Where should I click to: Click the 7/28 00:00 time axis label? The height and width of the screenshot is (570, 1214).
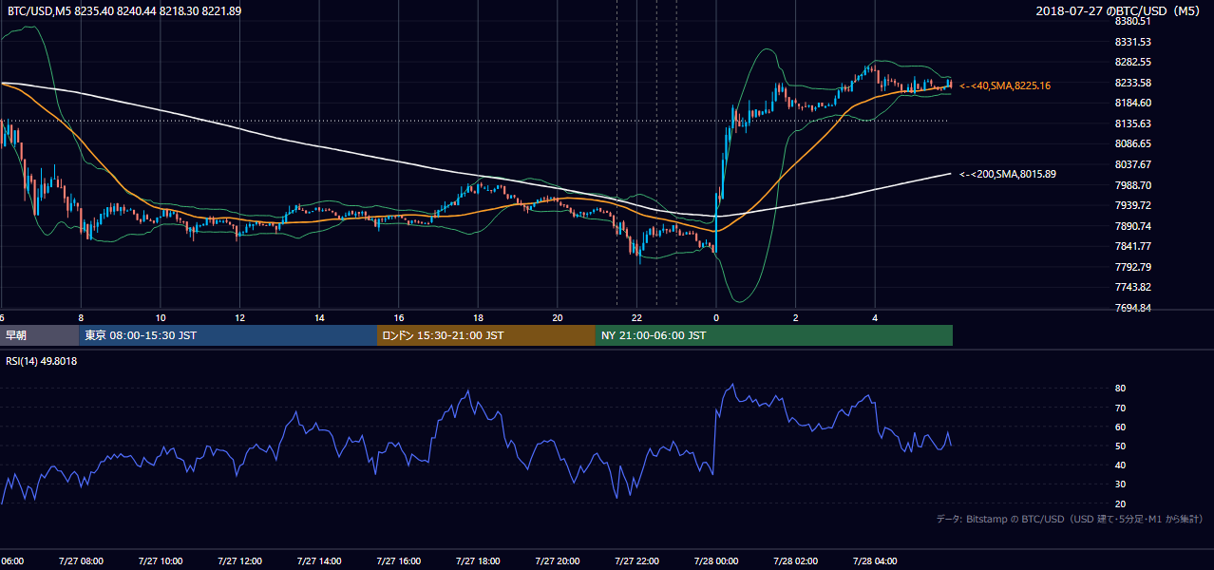(715, 561)
